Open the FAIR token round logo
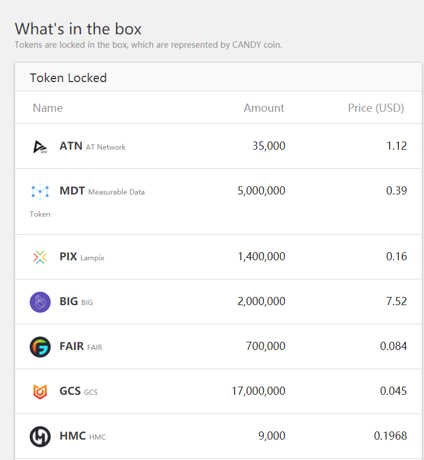This screenshot has width=424, height=460. pos(40,347)
